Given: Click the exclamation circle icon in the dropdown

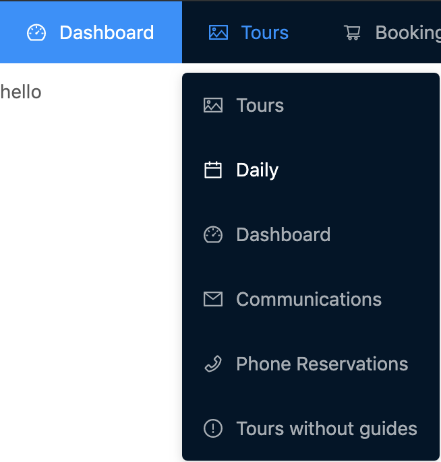Looking at the screenshot, I should [x=213, y=428].
